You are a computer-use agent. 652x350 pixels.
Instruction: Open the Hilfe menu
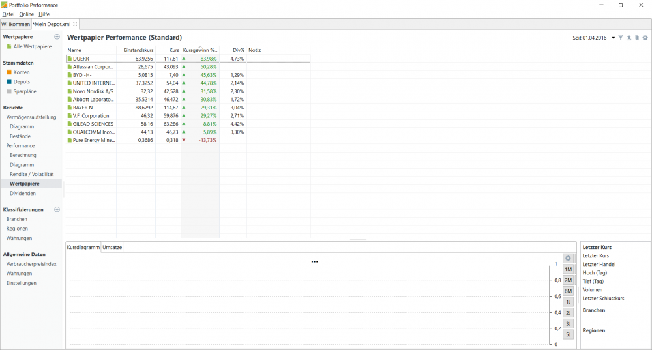[44, 14]
